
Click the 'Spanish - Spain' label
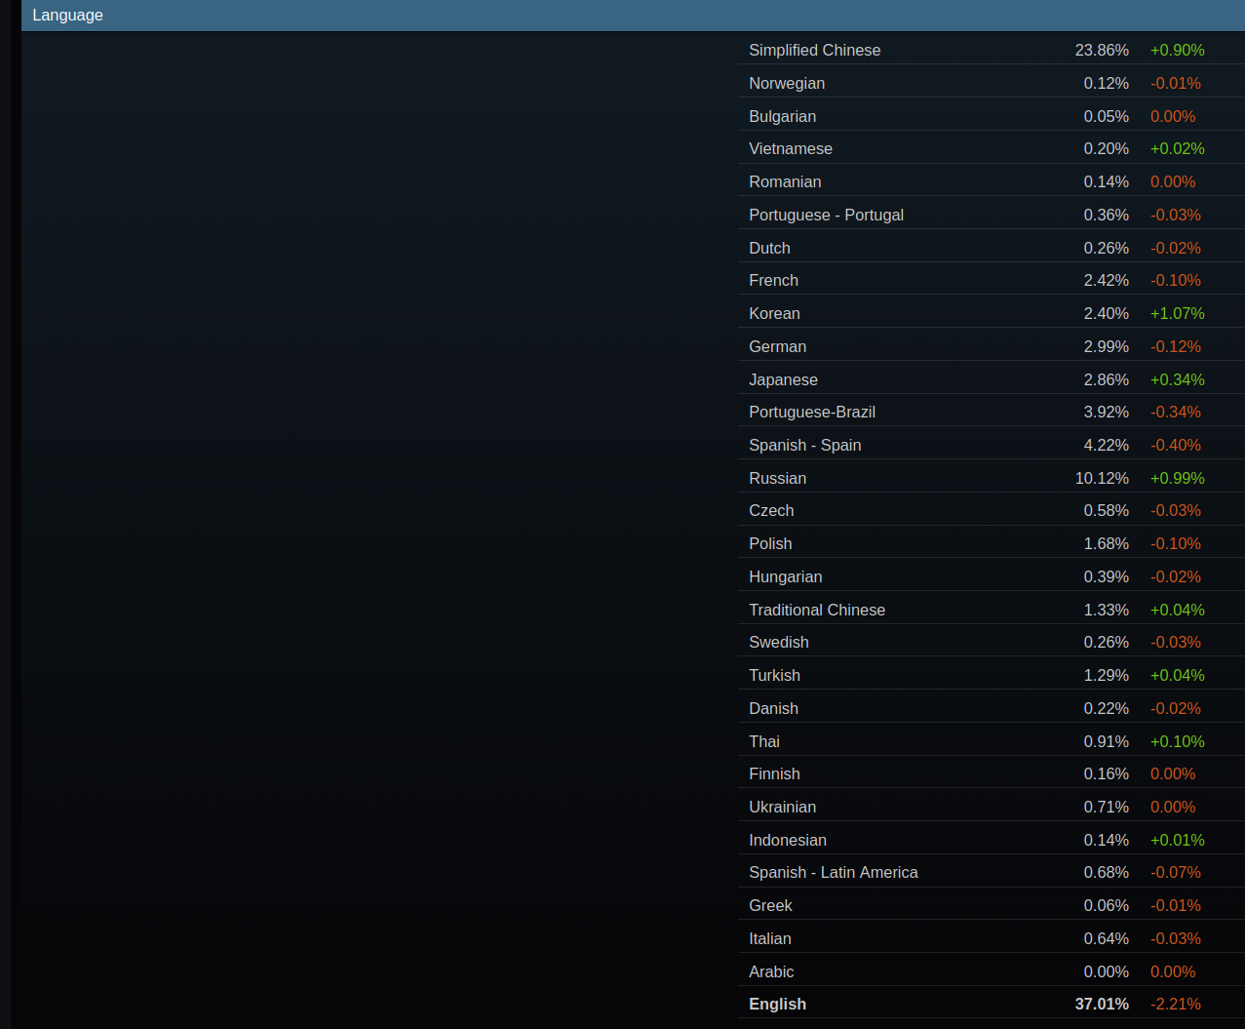click(804, 445)
